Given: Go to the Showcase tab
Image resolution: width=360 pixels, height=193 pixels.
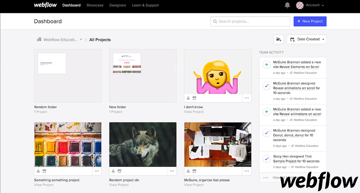Looking at the screenshot, I should click(95, 5).
